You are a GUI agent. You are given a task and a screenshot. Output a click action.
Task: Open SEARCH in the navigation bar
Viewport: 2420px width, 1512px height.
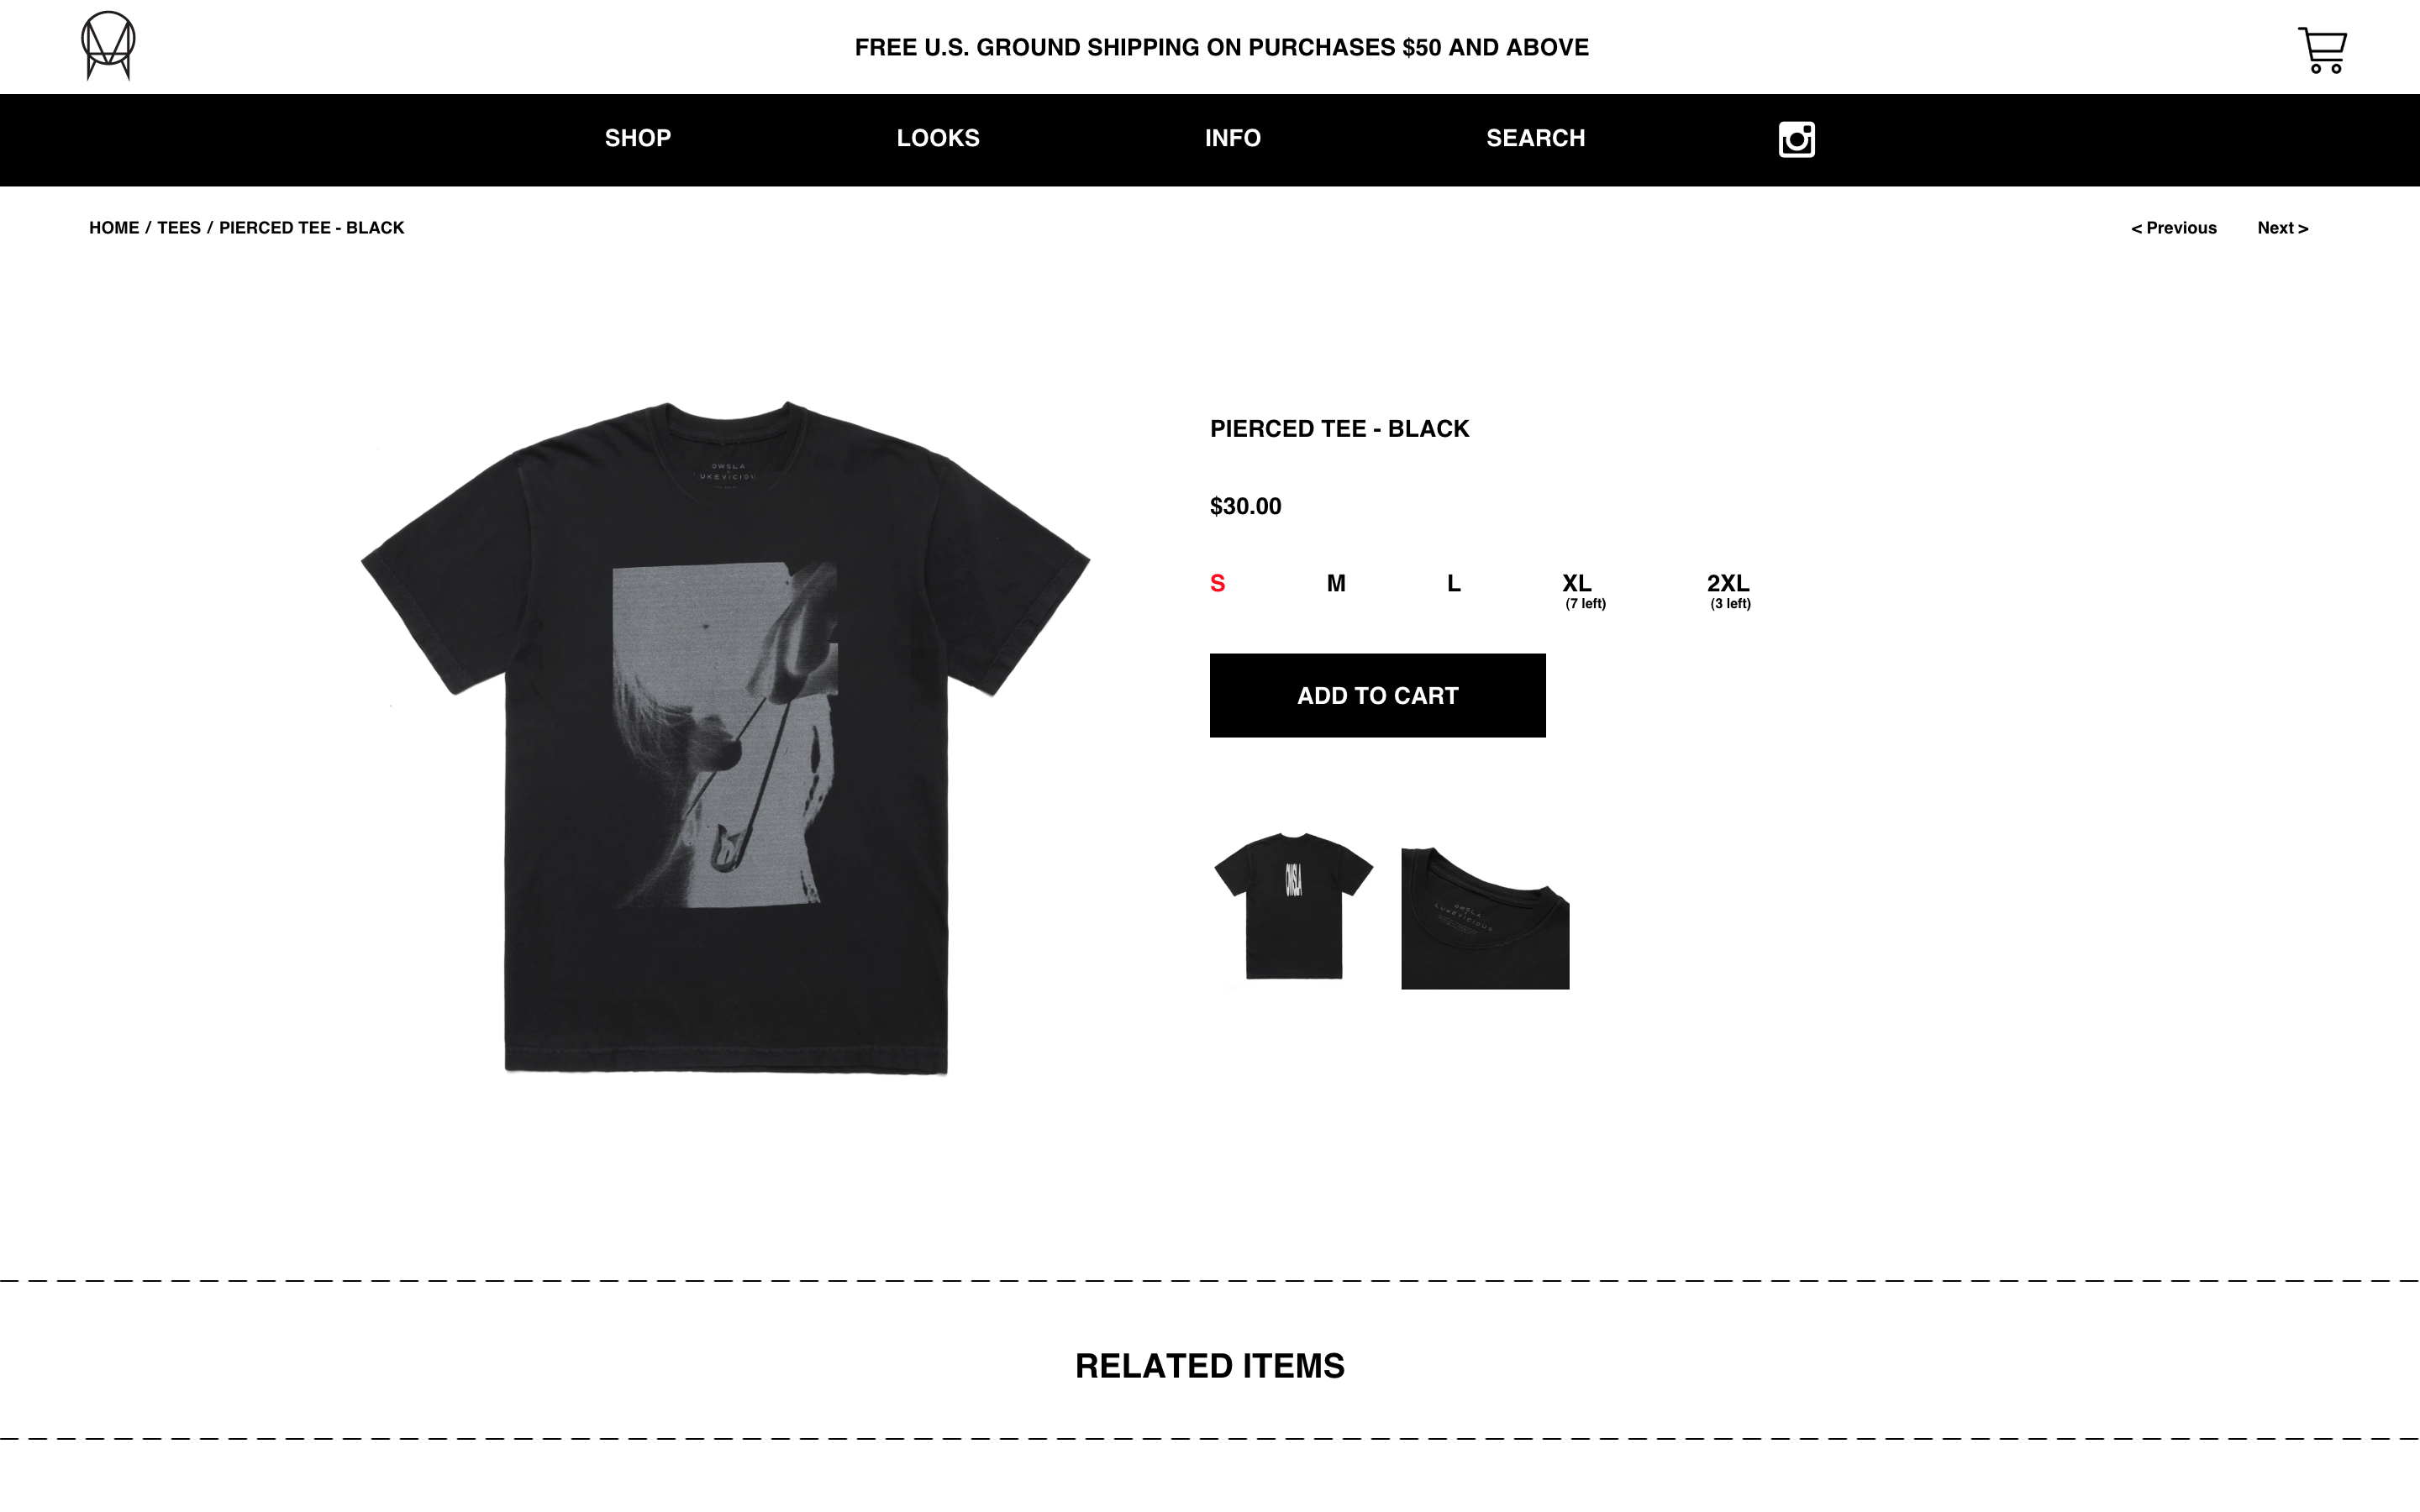(1535, 138)
